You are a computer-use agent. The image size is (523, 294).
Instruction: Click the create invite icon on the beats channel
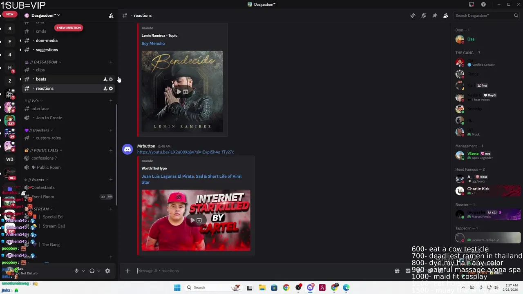click(x=105, y=79)
